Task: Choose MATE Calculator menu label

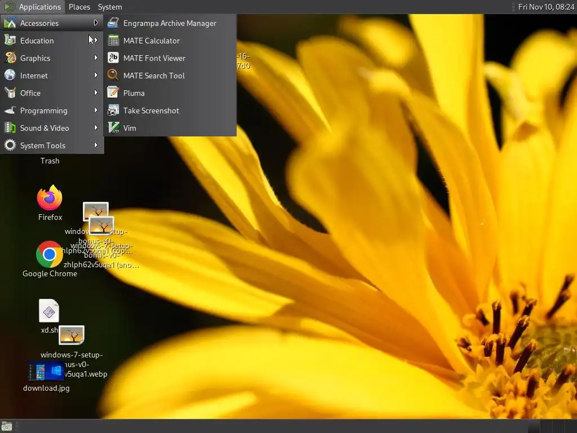Action: (x=151, y=41)
